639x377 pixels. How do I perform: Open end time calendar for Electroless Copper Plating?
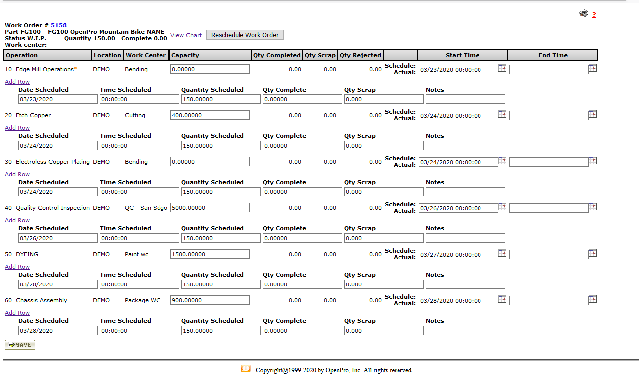click(x=593, y=161)
